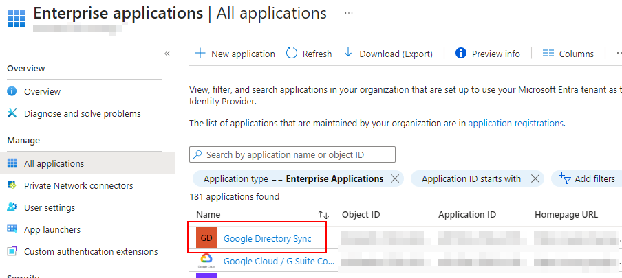Click the Refresh icon in toolbar

click(292, 54)
